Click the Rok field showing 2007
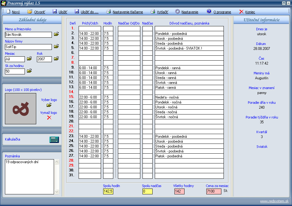Viewport: 292px width, 206px height. (x=44, y=59)
